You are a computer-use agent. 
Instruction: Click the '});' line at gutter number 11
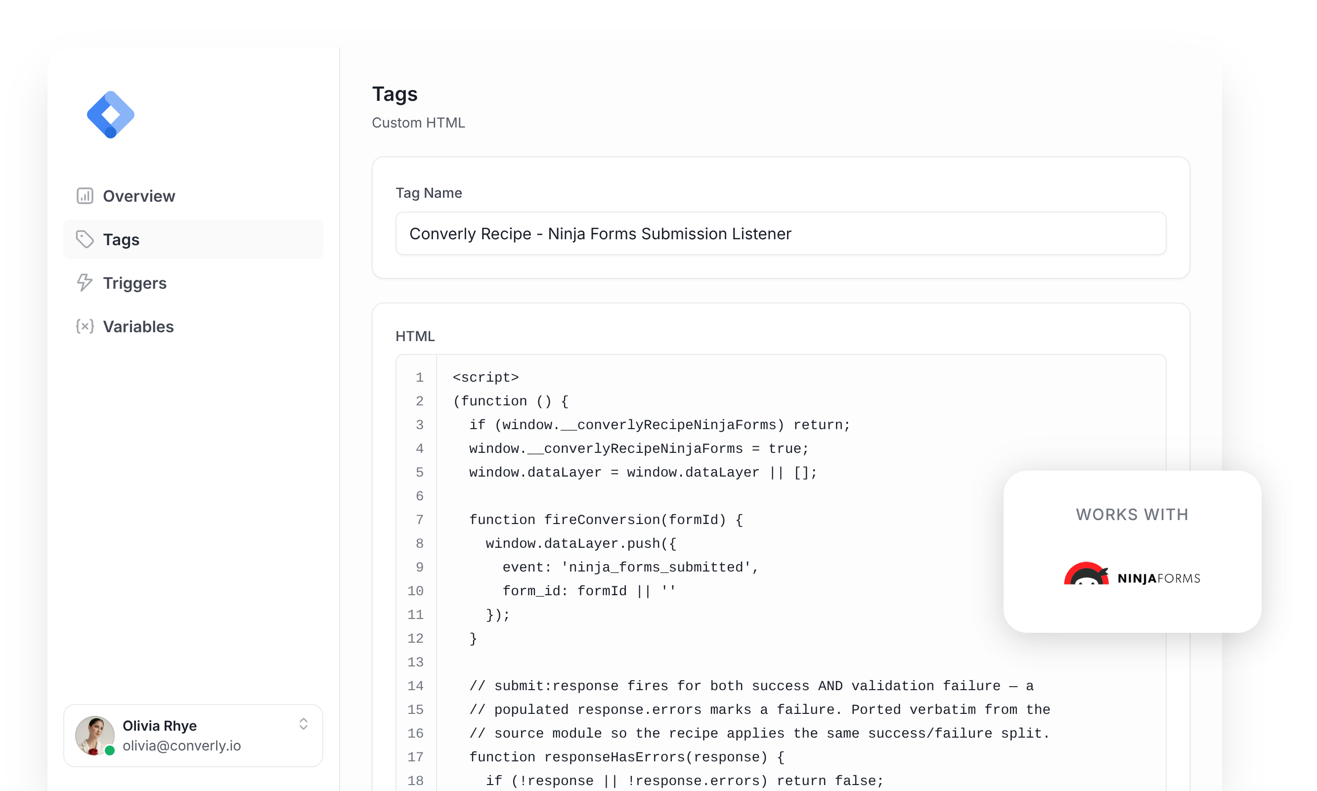point(498,615)
